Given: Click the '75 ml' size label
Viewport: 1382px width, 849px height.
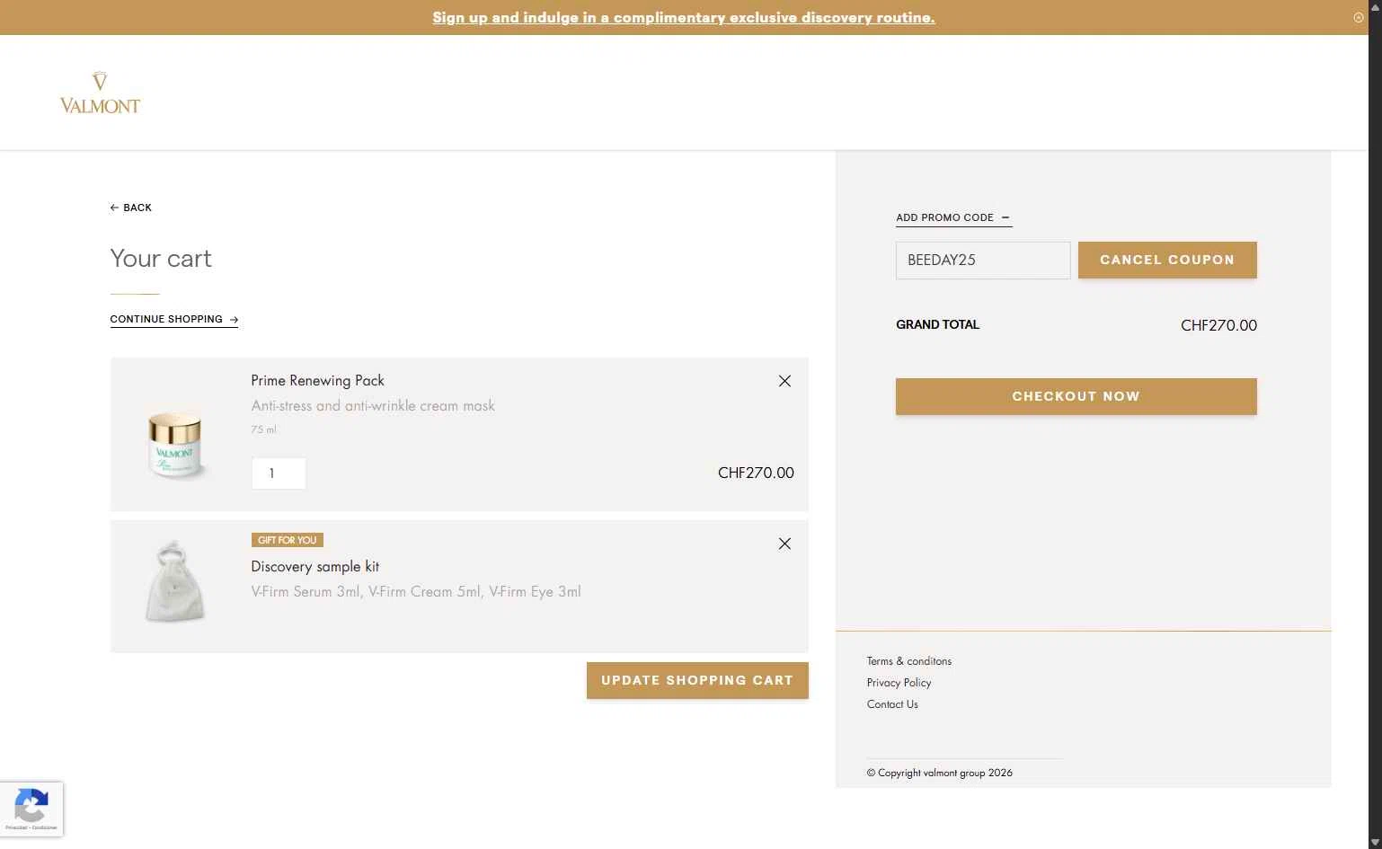Looking at the screenshot, I should [x=263, y=429].
